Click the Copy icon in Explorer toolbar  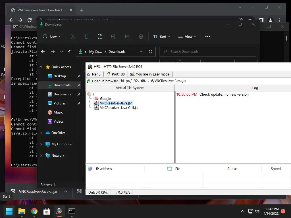(86, 37)
